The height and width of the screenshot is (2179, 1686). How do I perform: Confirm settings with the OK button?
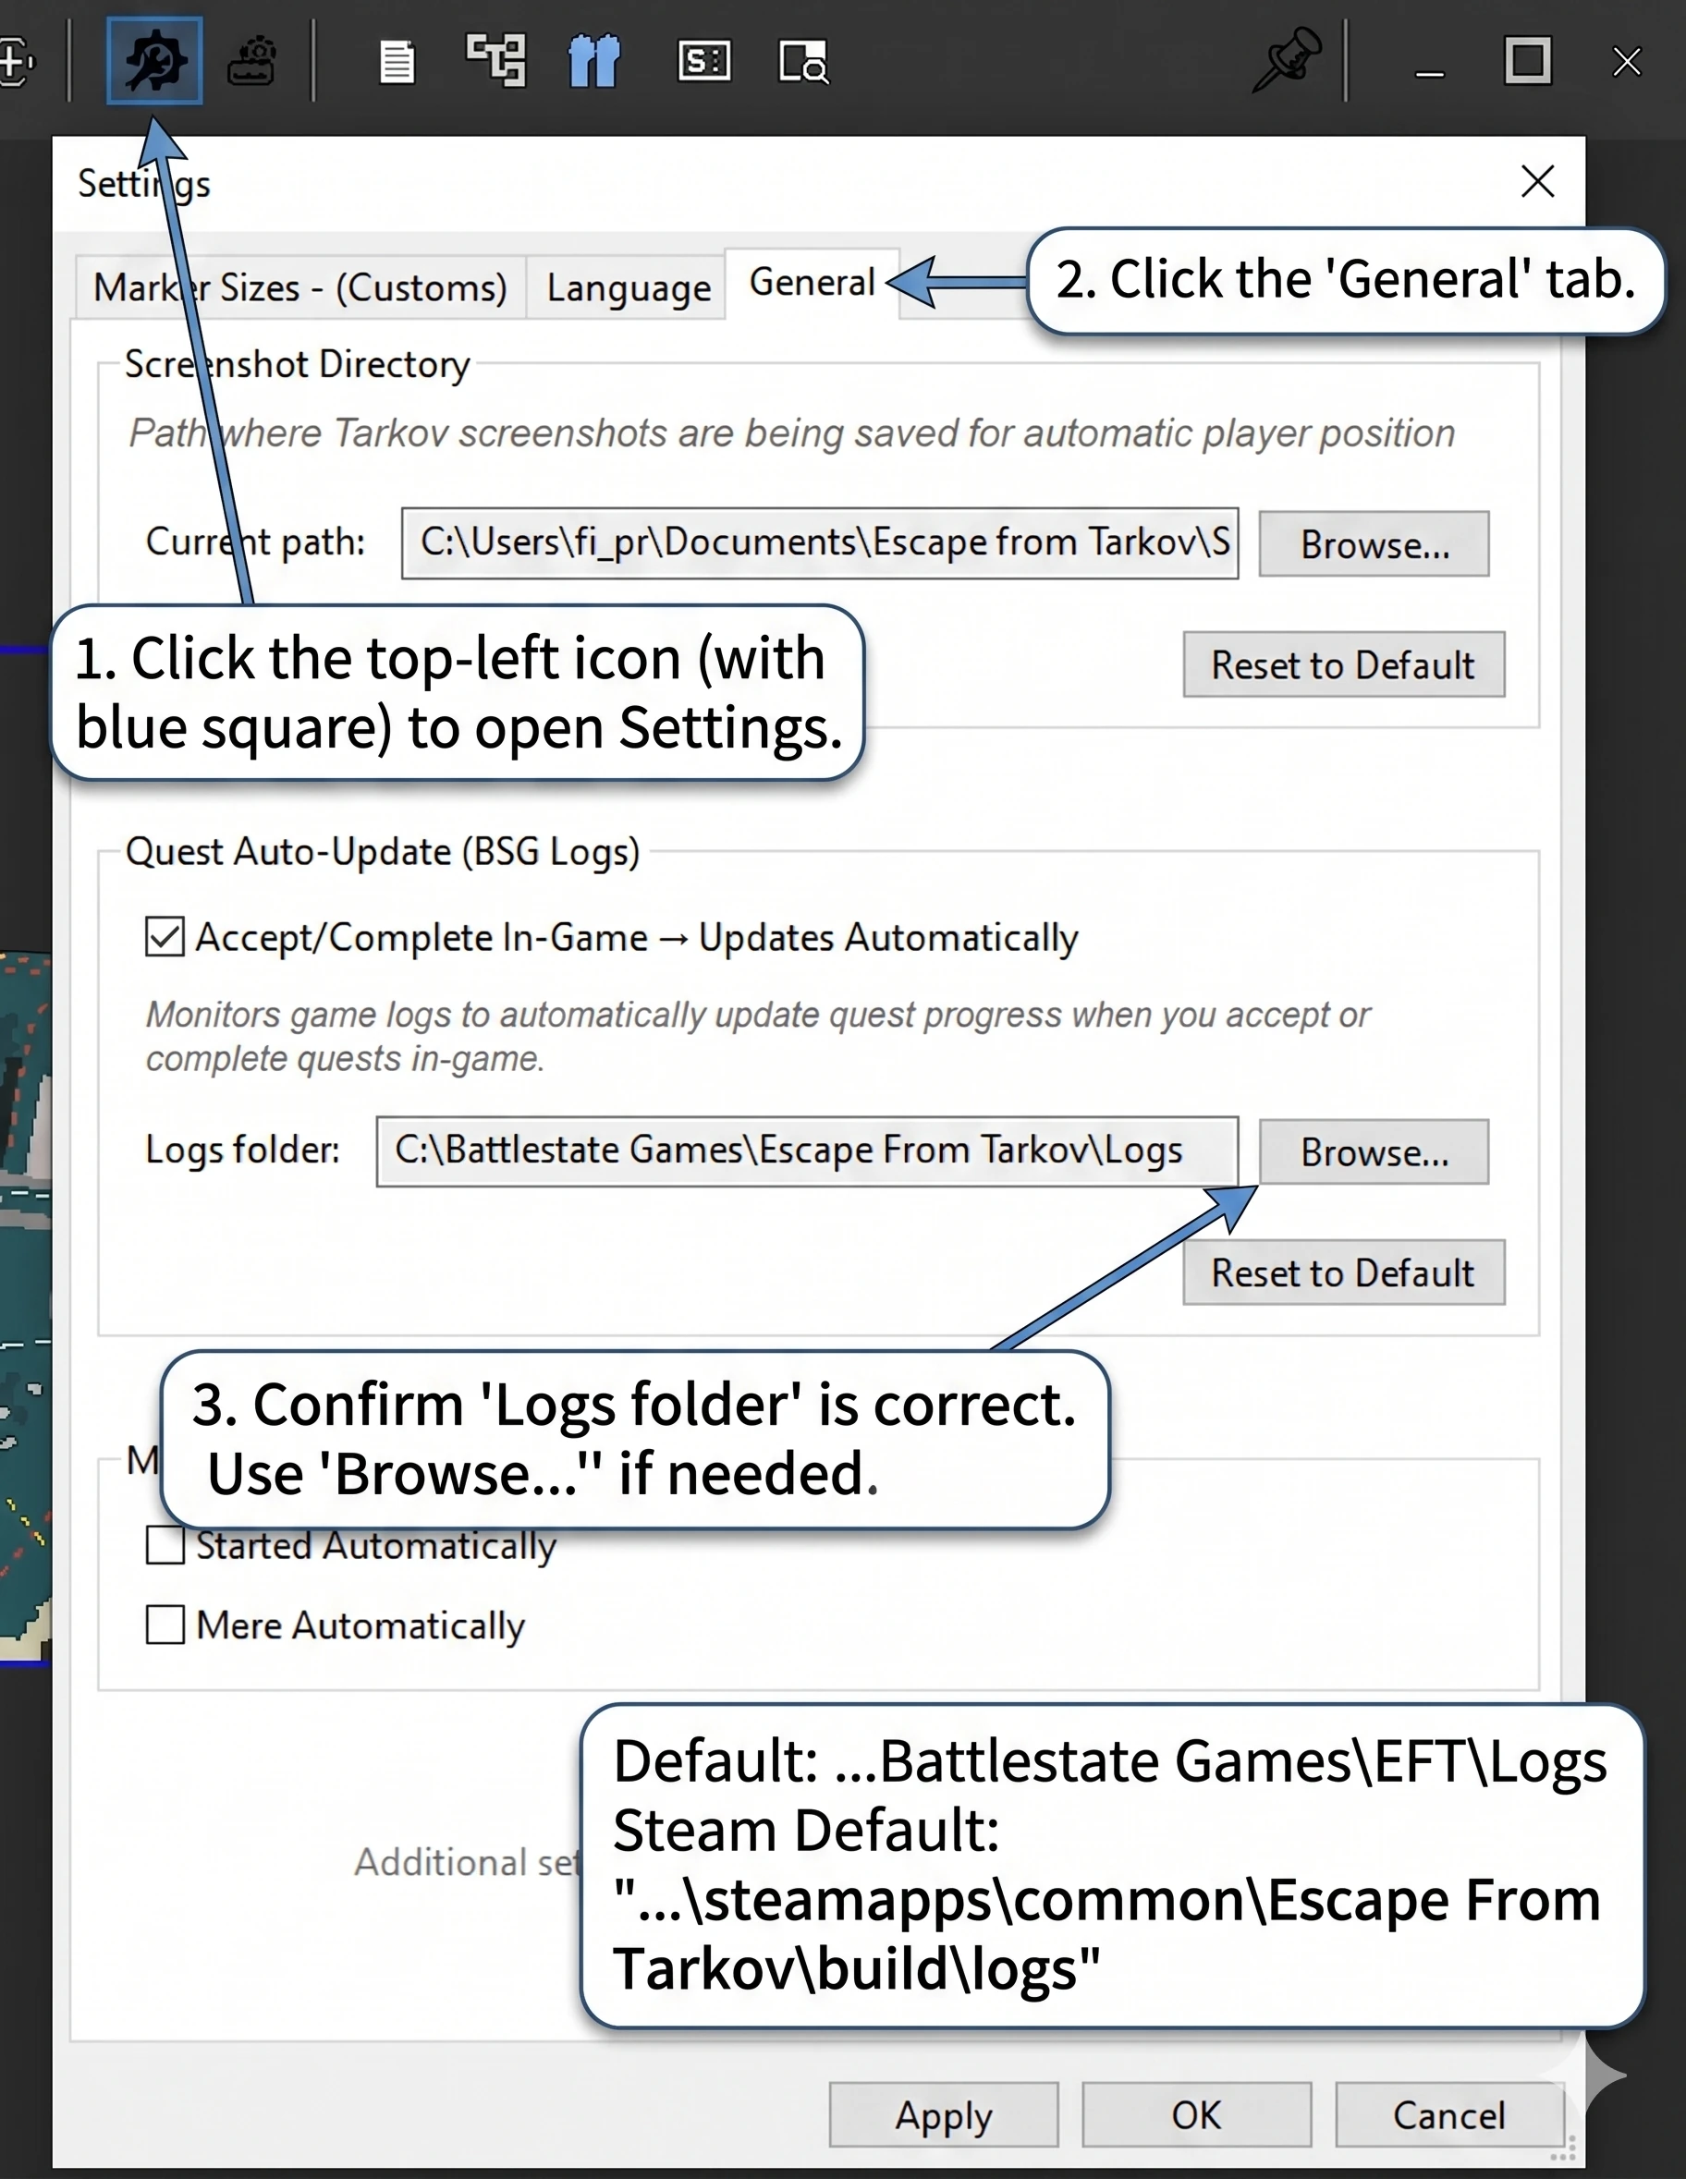[1197, 2114]
